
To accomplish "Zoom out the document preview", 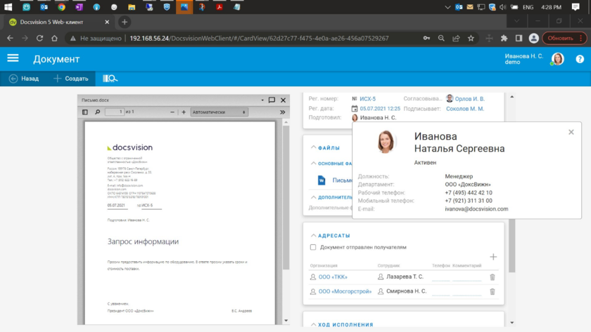I will 172,112.
